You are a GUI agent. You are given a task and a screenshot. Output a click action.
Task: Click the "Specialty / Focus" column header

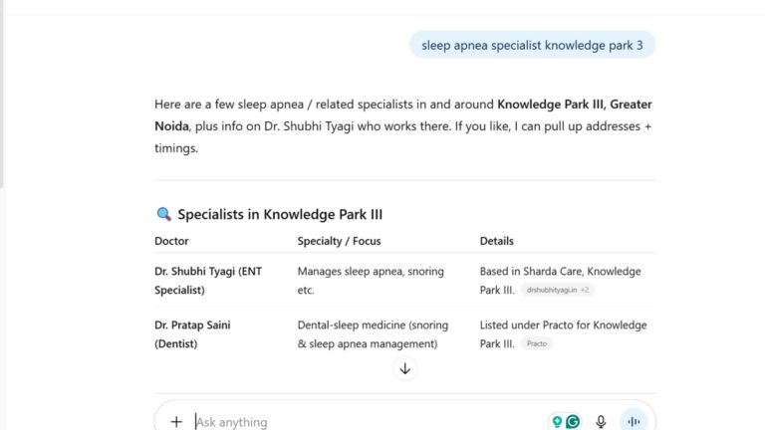point(339,241)
